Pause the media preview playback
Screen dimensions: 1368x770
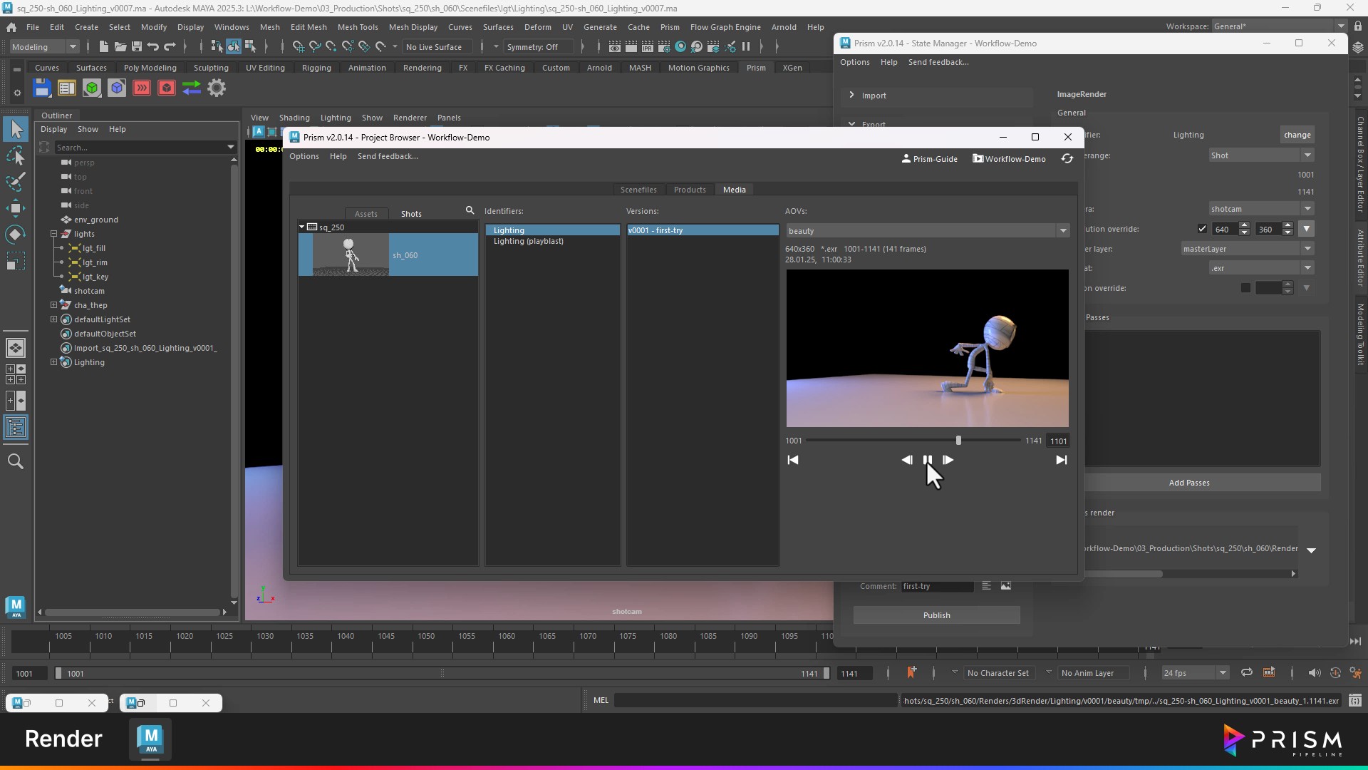(x=927, y=460)
